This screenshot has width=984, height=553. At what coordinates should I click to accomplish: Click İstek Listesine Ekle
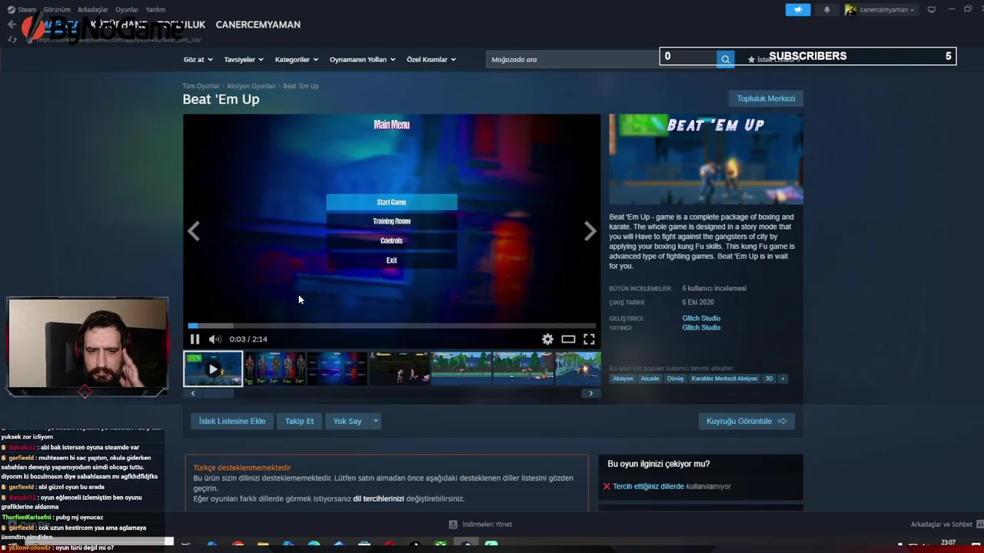(x=232, y=421)
